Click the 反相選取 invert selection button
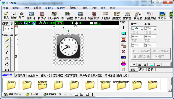174x99 pixels. [x=161, y=51]
